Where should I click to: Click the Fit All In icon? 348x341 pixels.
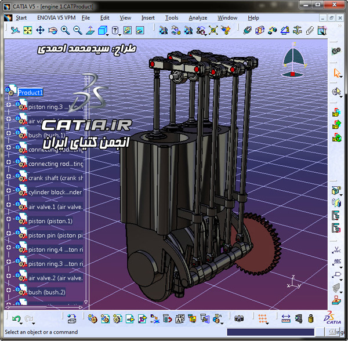pyautogui.click(x=28, y=30)
